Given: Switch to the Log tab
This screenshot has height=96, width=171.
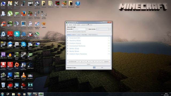Looking at the screenshot, I should coord(79,35).
